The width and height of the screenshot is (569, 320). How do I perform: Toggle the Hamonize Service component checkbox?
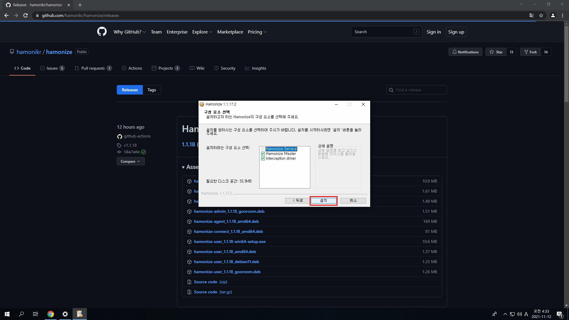(x=263, y=149)
